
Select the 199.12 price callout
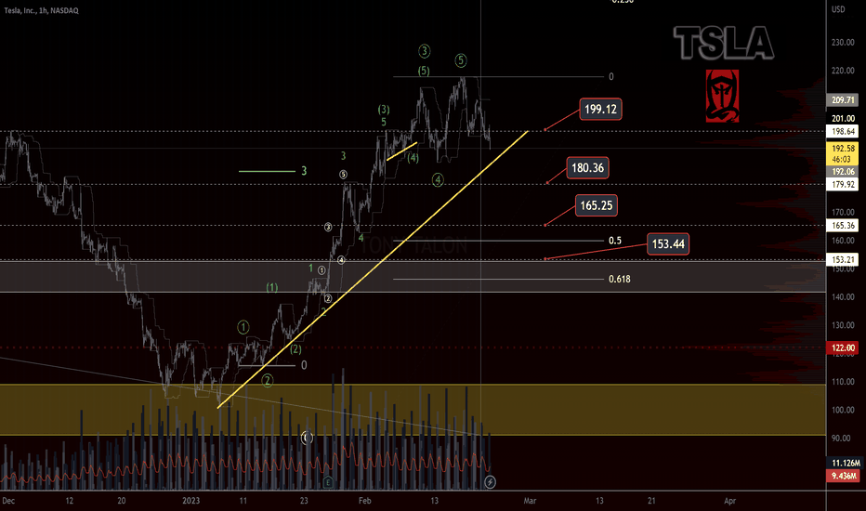coord(600,110)
